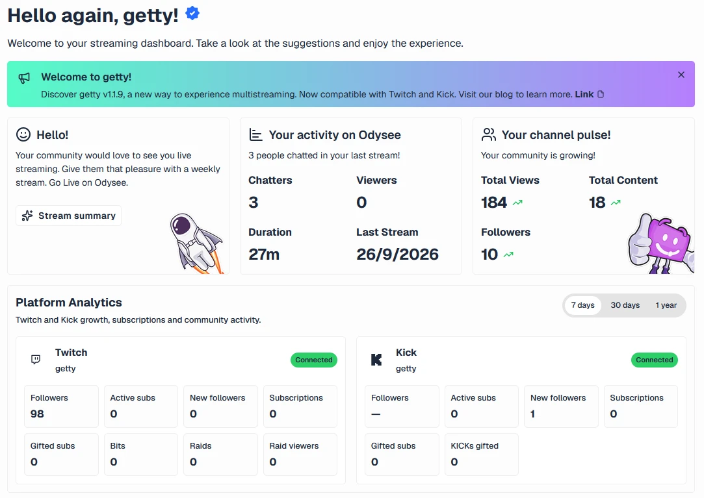The image size is (704, 498).
Task: Click the Kick logo icon
Action: point(376,359)
